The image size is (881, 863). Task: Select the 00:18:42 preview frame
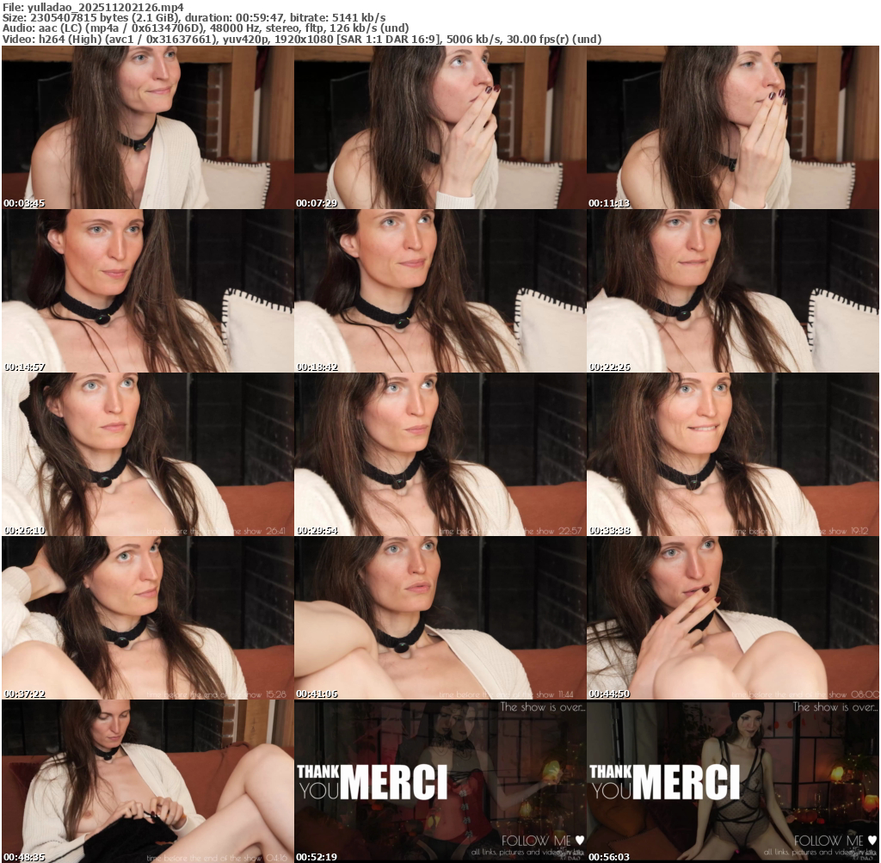pyautogui.click(x=440, y=291)
